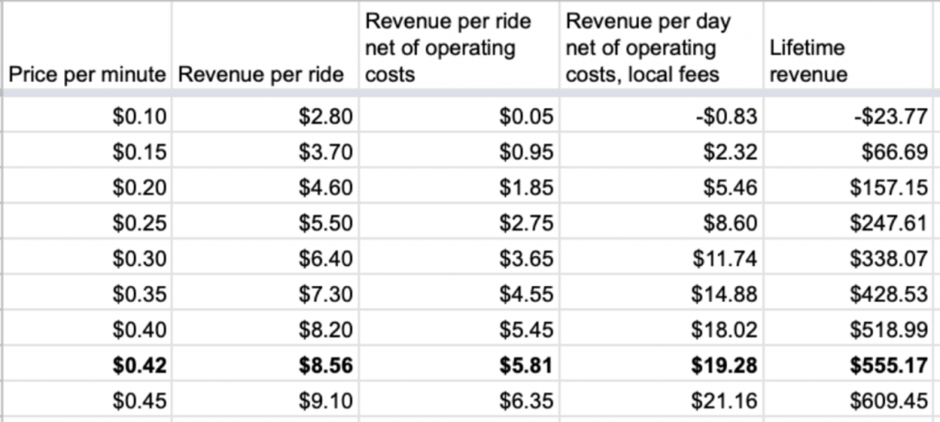Click the $11.74 revenue per day cell
Viewport: 940px width, 422px height.
725,258
